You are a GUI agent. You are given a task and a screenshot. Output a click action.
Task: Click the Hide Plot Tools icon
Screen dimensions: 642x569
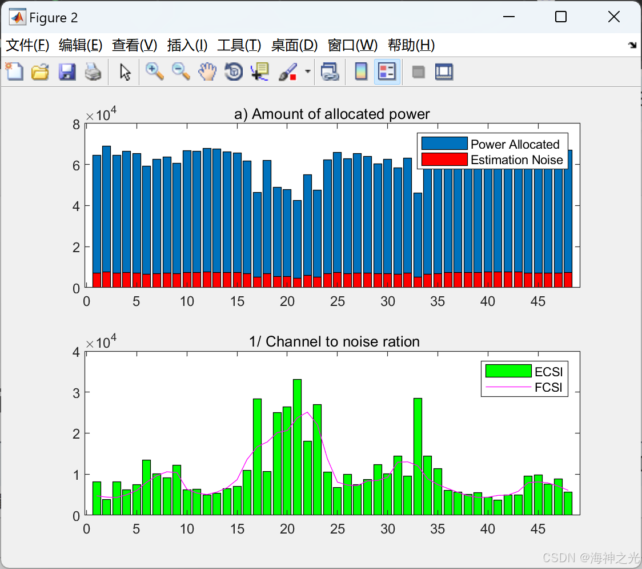(418, 72)
